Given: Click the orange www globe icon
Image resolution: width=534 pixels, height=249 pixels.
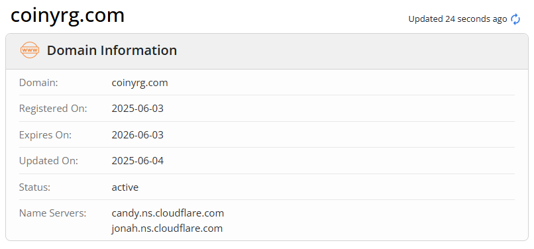Looking at the screenshot, I should (30, 50).
